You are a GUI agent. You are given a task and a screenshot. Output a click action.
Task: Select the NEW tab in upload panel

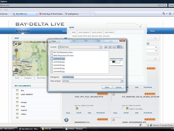click(74, 32)
